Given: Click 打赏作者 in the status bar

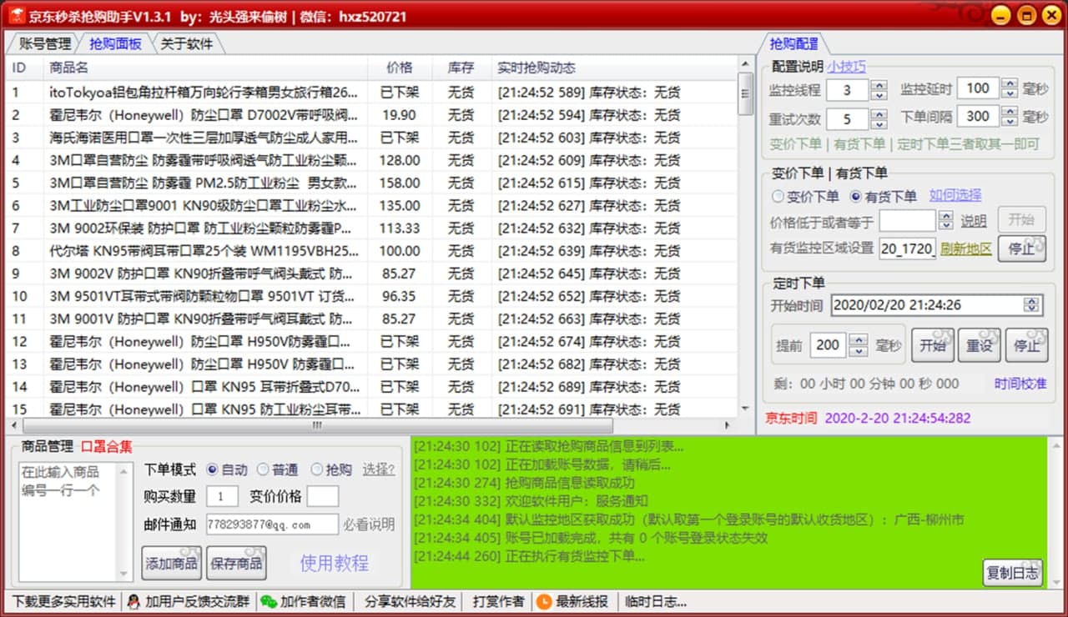Looking at the screenshot, I should click(498, 601).
